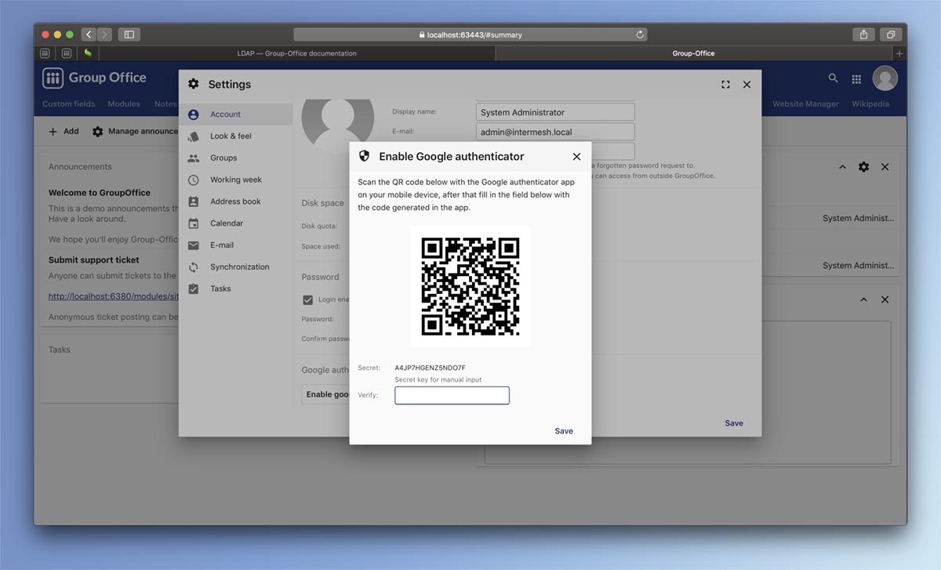Click the shield icon in authenticator dialog title
Viewport: 941px width, 570px height.
(x=364, y=156)
